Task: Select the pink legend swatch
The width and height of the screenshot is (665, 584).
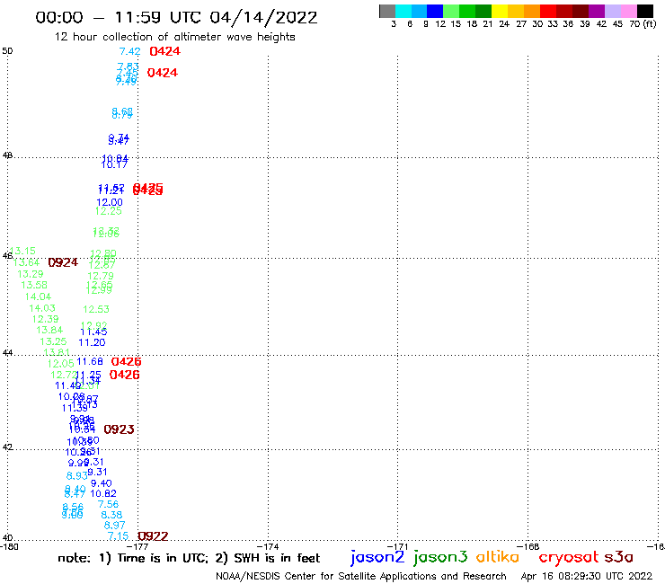Action: (629, 11)
